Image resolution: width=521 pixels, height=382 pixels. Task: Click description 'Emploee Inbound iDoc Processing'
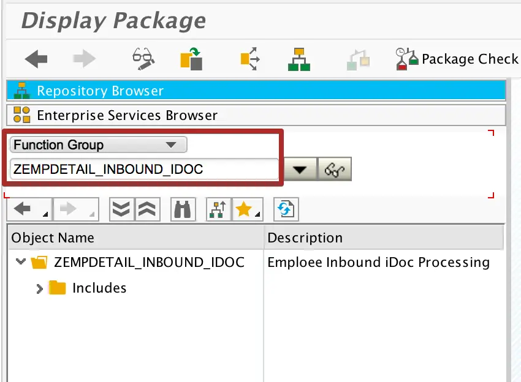378,263
